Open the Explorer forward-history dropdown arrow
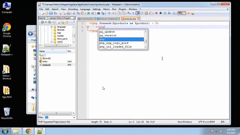Screen dimensions: 240x135 [53, 22]
